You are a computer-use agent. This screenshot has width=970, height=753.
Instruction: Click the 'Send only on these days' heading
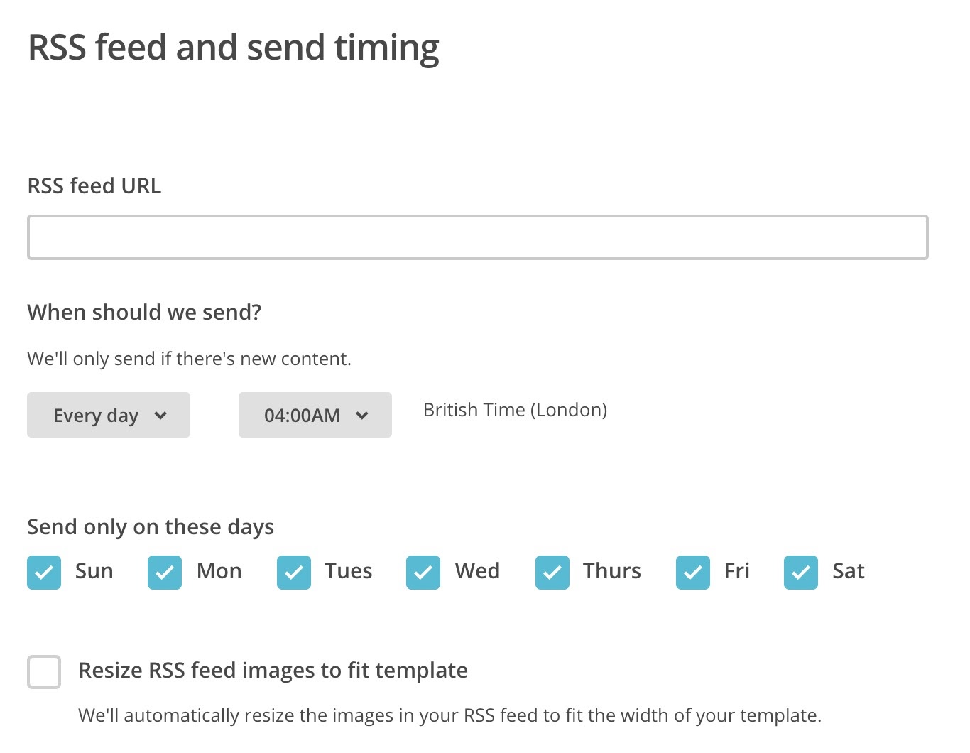[x=151, y=527]
